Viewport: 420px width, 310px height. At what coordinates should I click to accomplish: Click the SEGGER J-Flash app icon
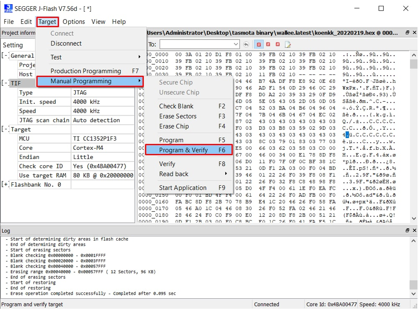tap(8, 9)
